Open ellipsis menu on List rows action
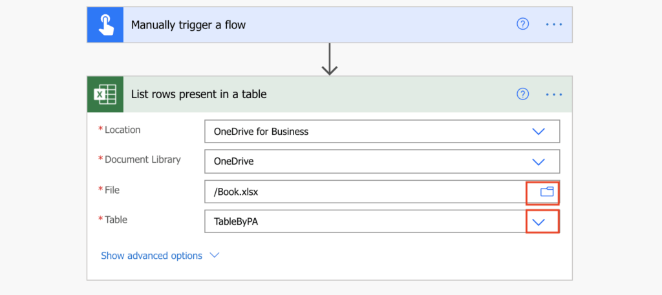 click(554, 94)
